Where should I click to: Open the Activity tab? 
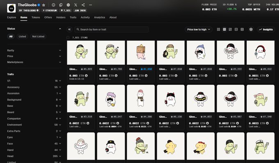[x=85, y=17]
